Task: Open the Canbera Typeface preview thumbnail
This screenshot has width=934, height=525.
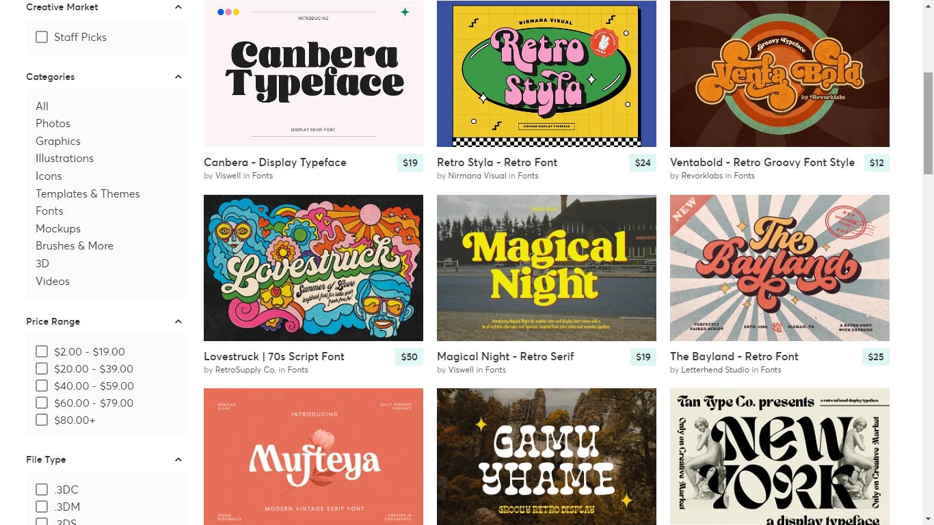Action: (x=313, y=74)
